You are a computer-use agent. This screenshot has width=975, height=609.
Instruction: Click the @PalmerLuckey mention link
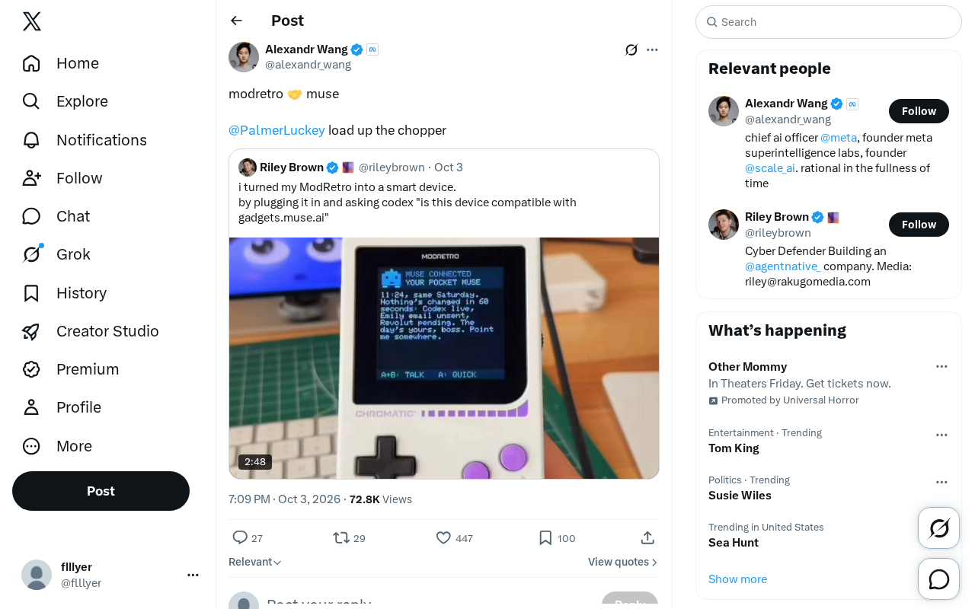click(277, 130)
